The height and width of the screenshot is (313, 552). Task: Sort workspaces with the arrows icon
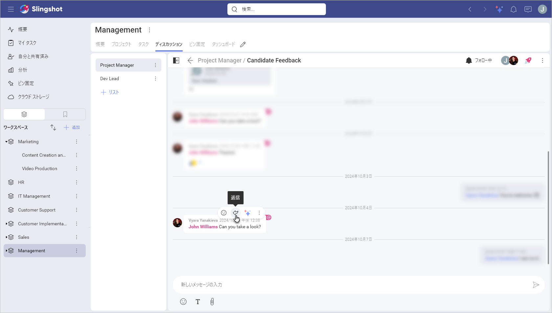[x=53, y=127]
